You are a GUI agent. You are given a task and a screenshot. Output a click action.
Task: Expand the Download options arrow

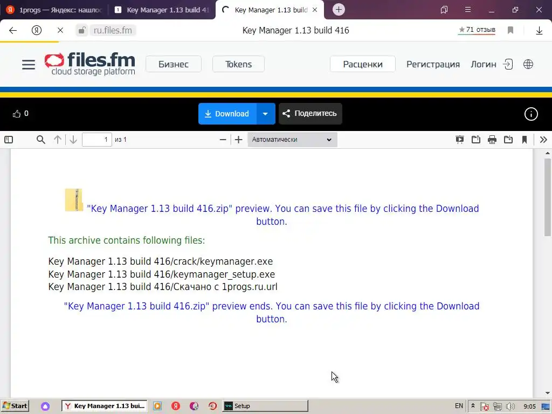[265, 114]
